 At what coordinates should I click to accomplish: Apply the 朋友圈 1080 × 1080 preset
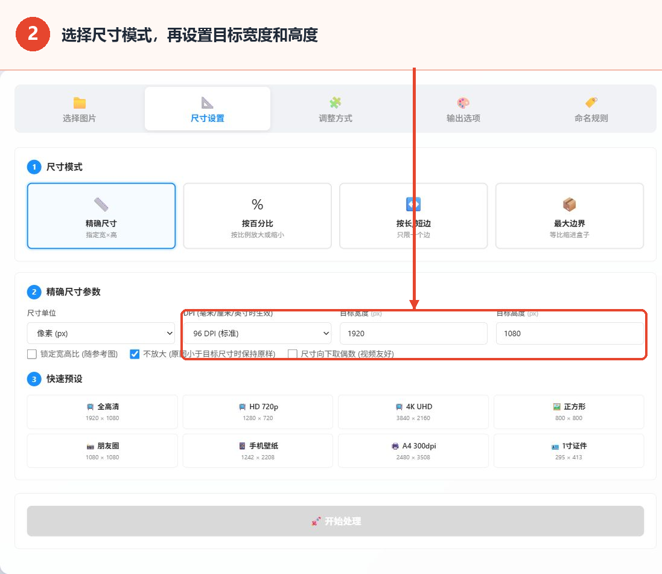click(102, 451)
